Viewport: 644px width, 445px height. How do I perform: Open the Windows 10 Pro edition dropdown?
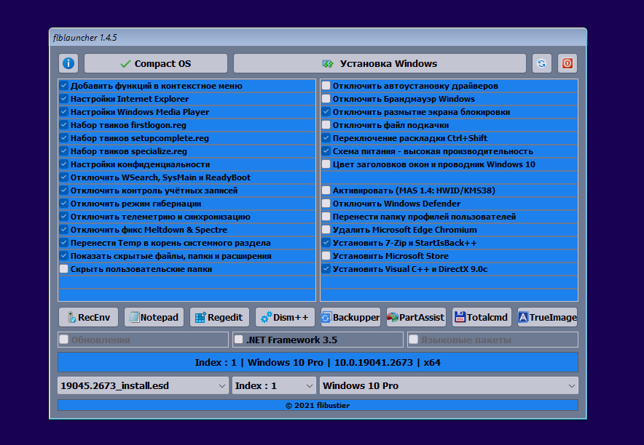click(449, 385)
